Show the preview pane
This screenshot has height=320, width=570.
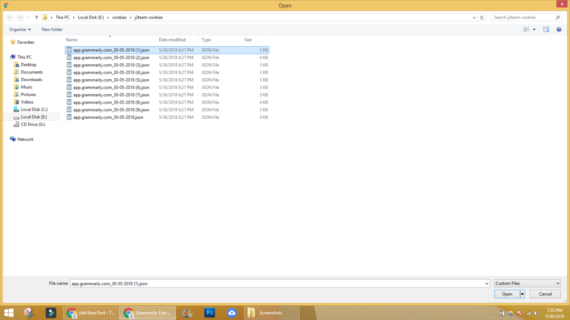[546, 29]
